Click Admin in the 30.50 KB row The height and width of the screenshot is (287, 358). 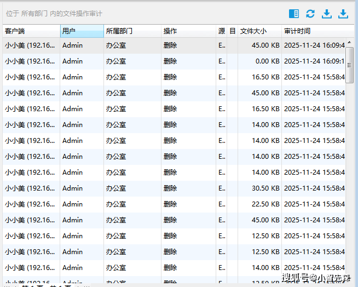click(x=72, y=188)
